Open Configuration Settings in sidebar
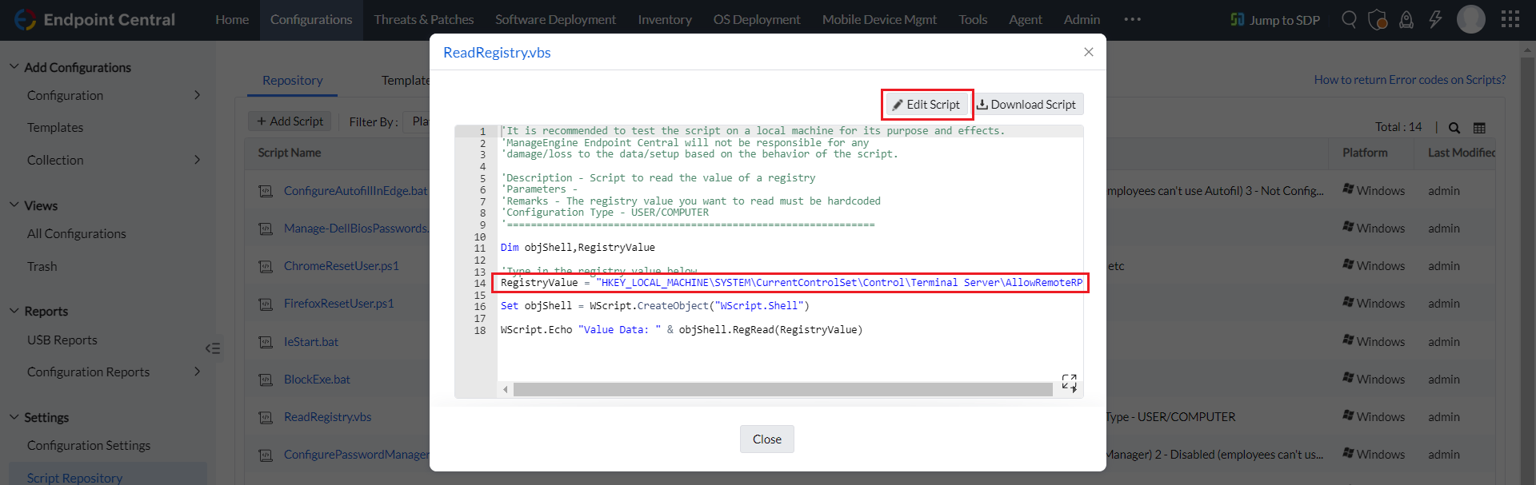 [x=89, y=446]
